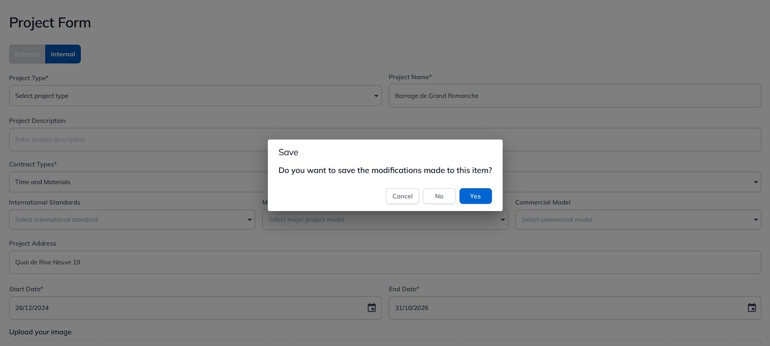
Task: Decline saving with the No button
Action: pos(439,196)
